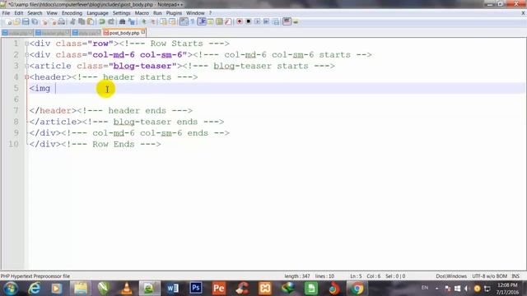Open Google Chrome from the taskbar
527x296 pixels.
(x=357, y=289)
